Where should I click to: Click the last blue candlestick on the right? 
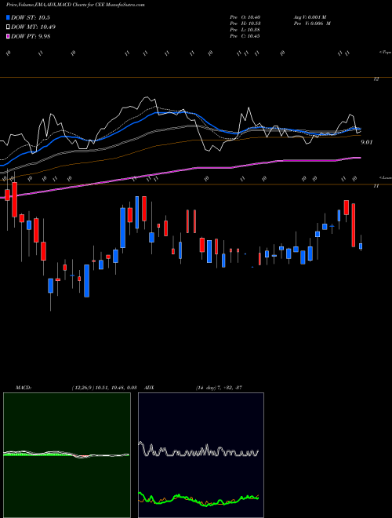(361, 246)
